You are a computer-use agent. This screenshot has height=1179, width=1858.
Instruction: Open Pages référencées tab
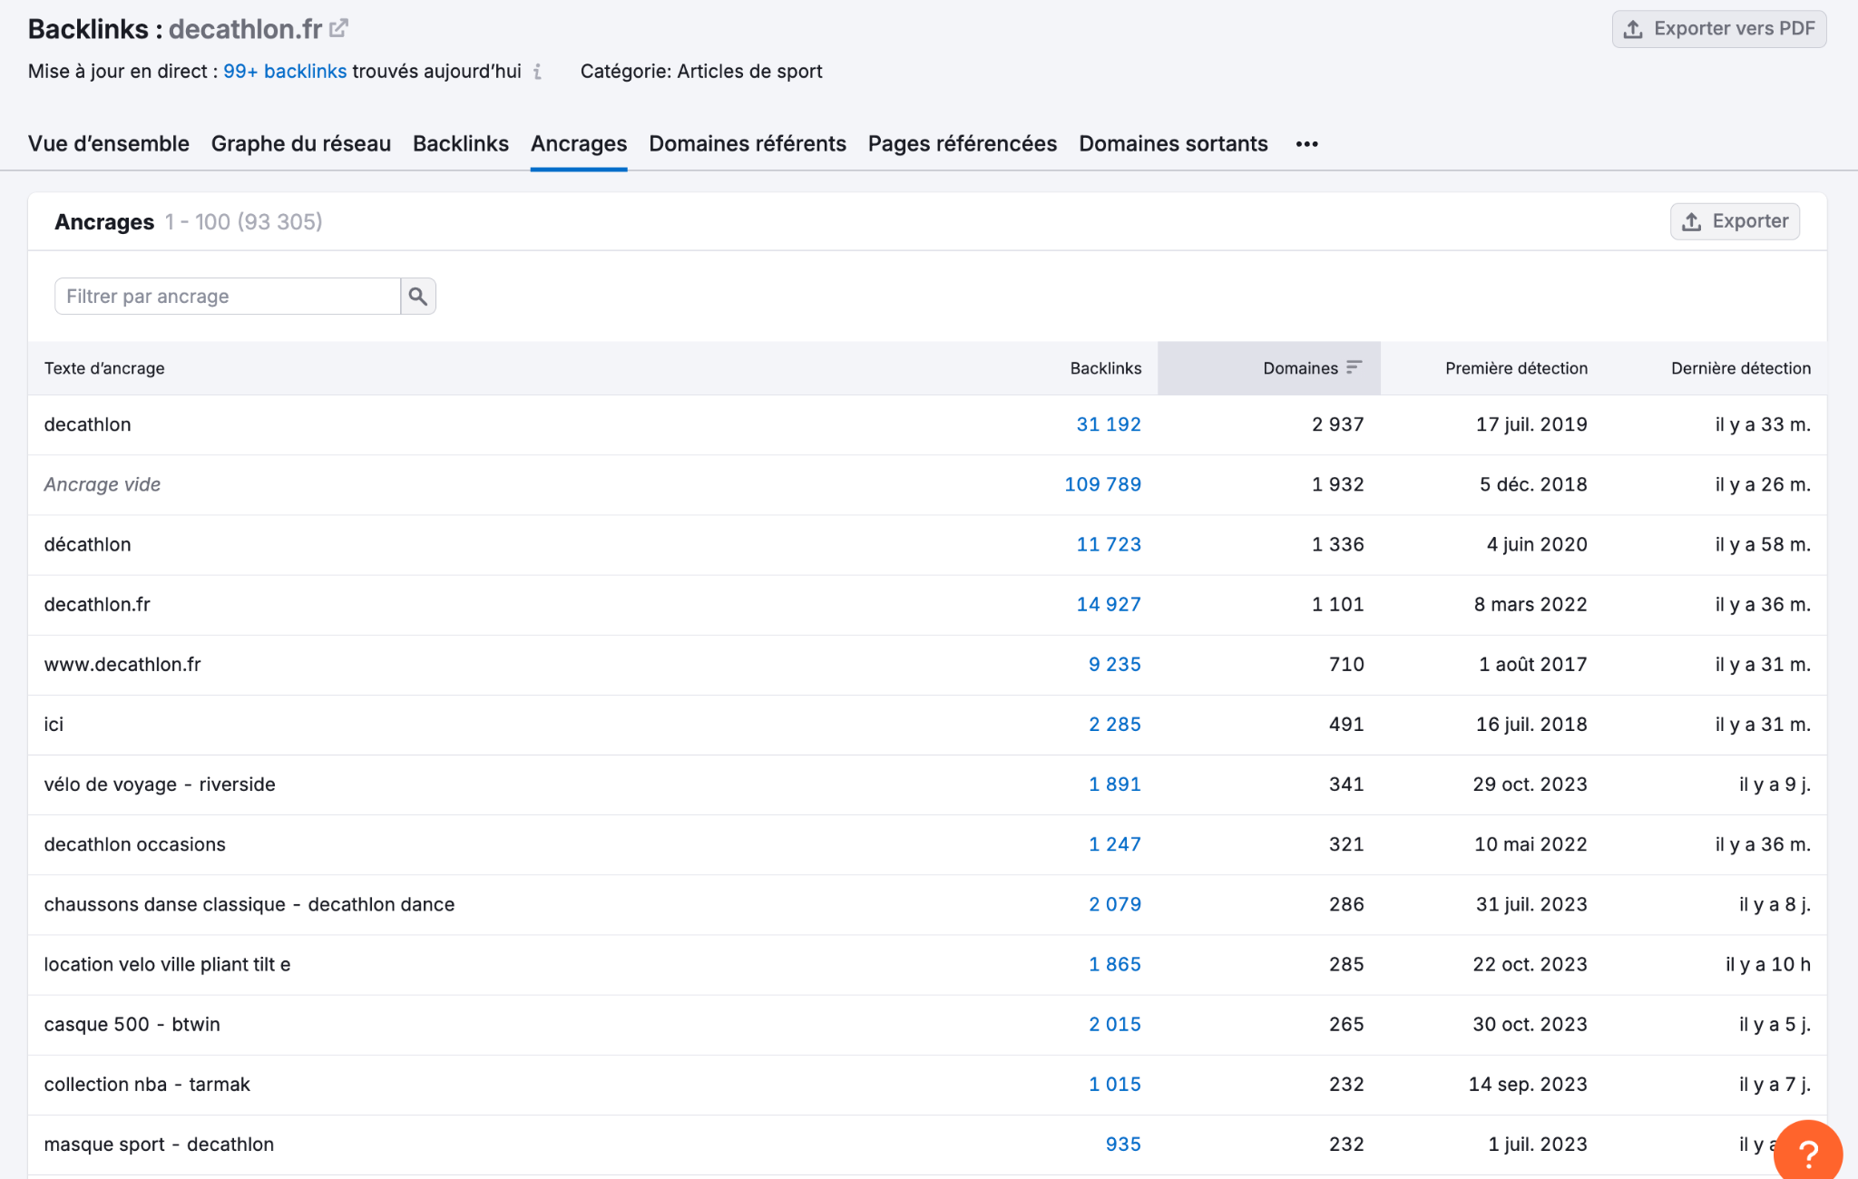tap(963, 143)
